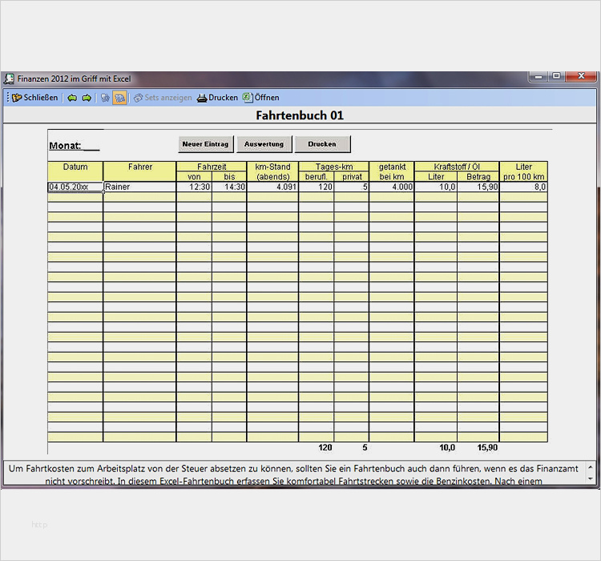Click the Betrag cell showing 15,90
The width and height of the screenshot is (601, 561).
(x=478, y=187)
